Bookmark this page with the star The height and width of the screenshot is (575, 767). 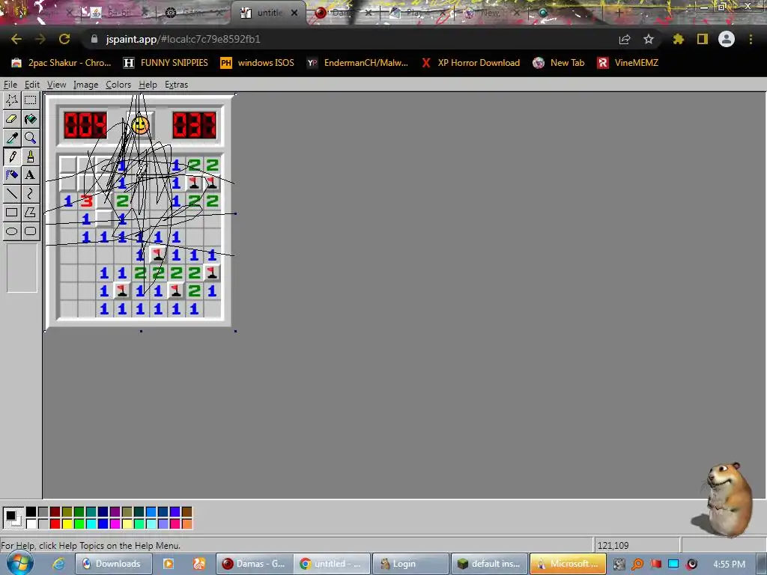click(649, 39)
